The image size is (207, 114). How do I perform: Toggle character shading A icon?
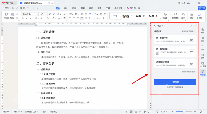(x=64, y=18)
